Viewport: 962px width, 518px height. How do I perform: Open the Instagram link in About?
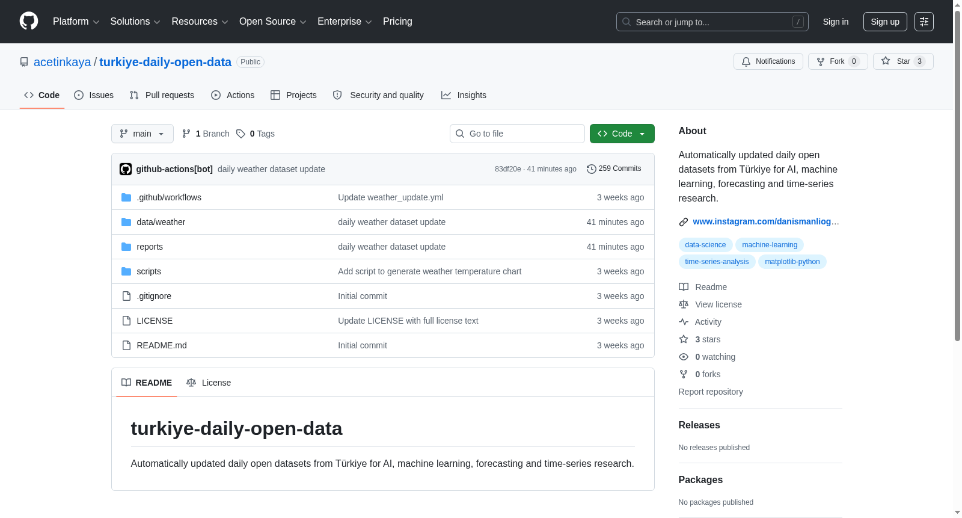coord(766,221)
